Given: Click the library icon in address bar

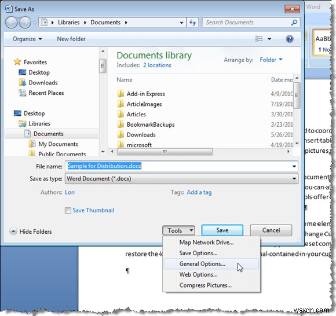Looking at the screenshot, I should coord(44,22).
